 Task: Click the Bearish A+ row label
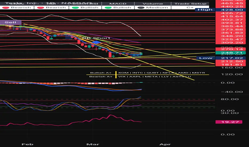click(x=101, y=77)
